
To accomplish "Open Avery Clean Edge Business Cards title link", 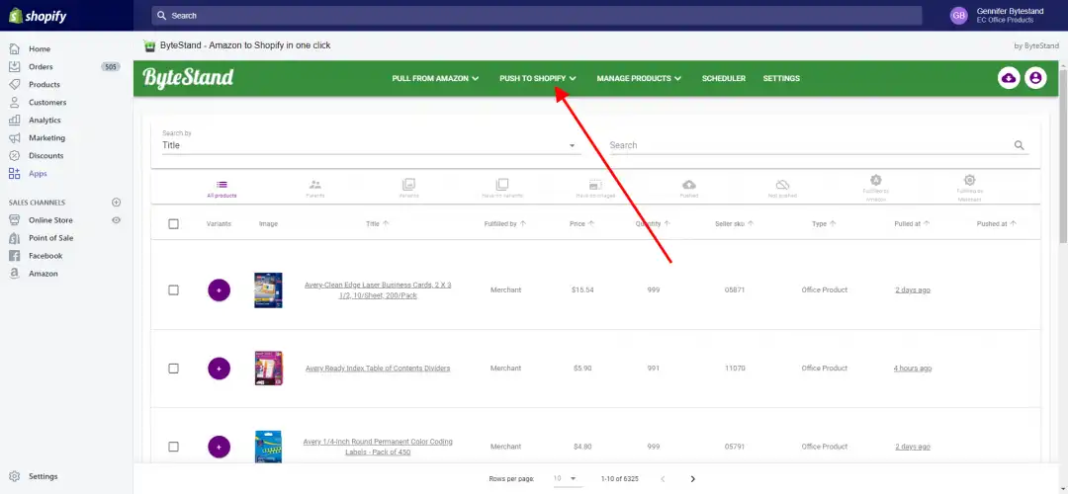I will tap(378, 289).
